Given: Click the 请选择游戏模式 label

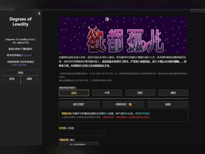Looking at the screenshot, I should [68, 88].
